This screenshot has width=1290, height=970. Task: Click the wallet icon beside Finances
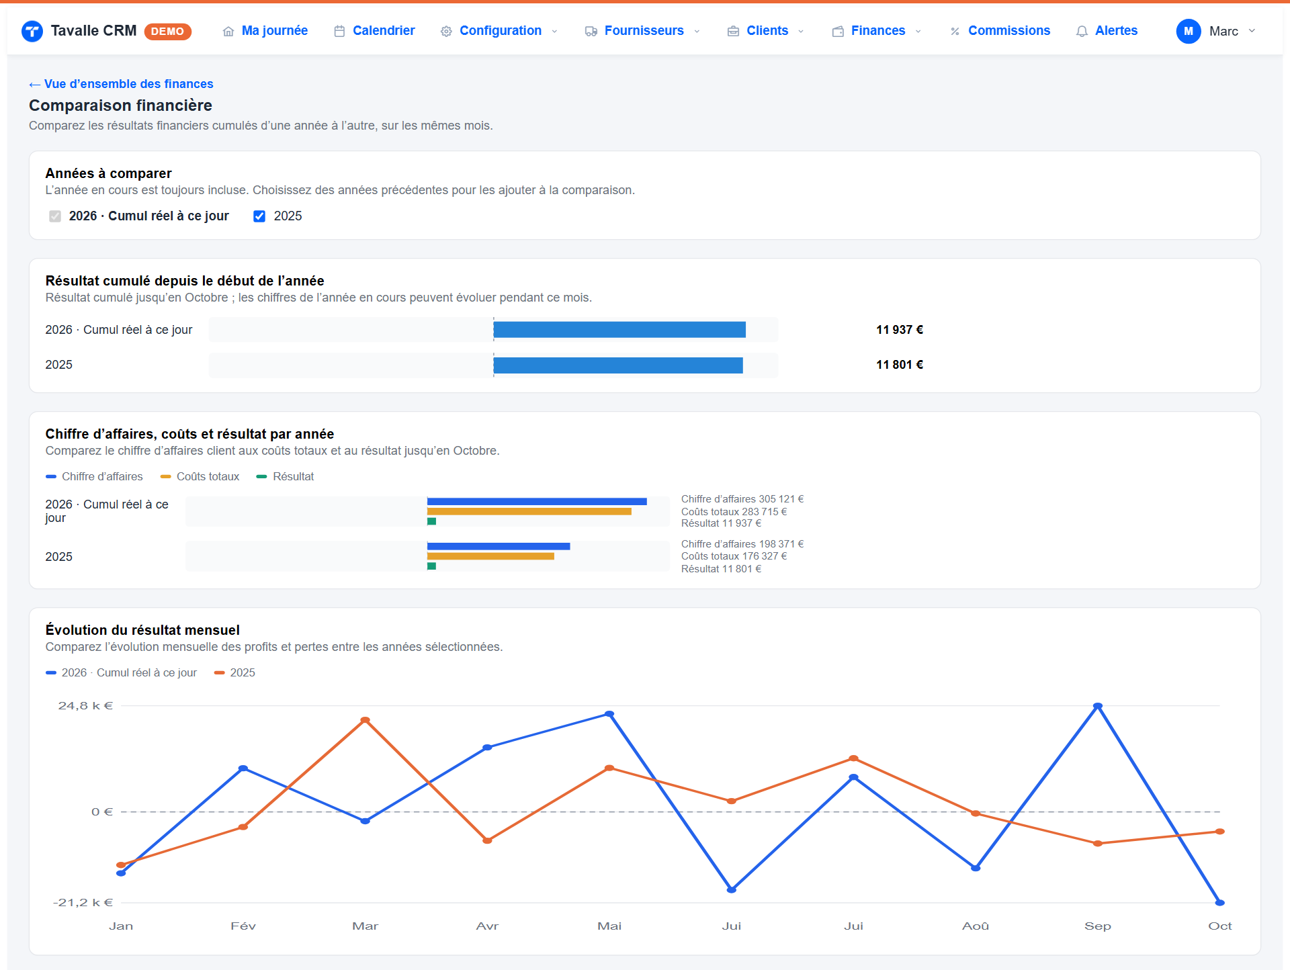coord(838,32)
